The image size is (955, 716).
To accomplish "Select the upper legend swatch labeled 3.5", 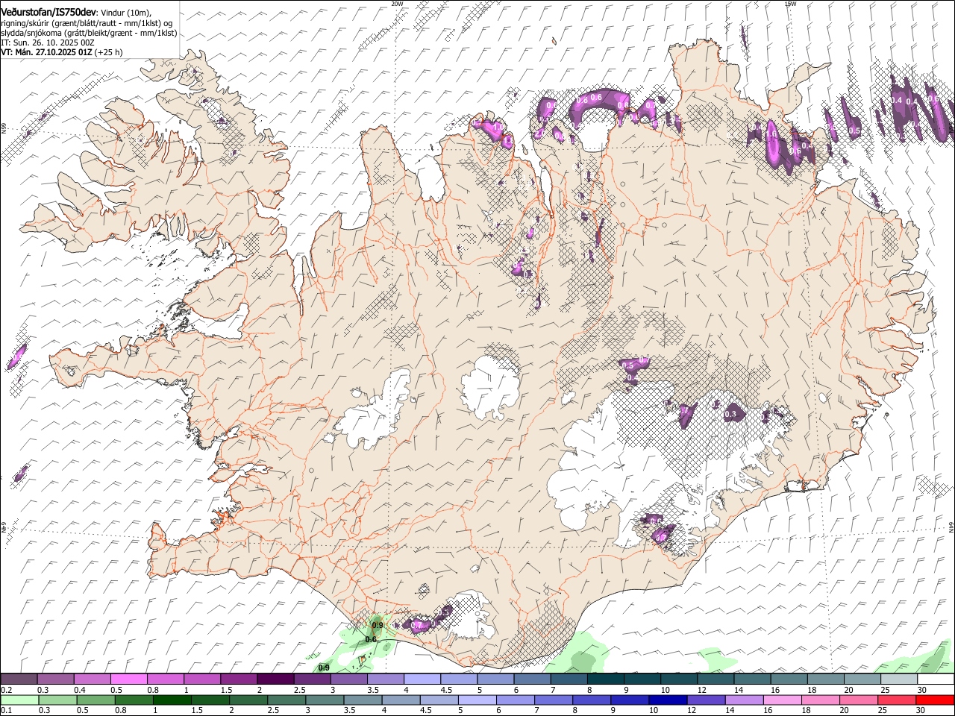I will click(x=386, y=679).
